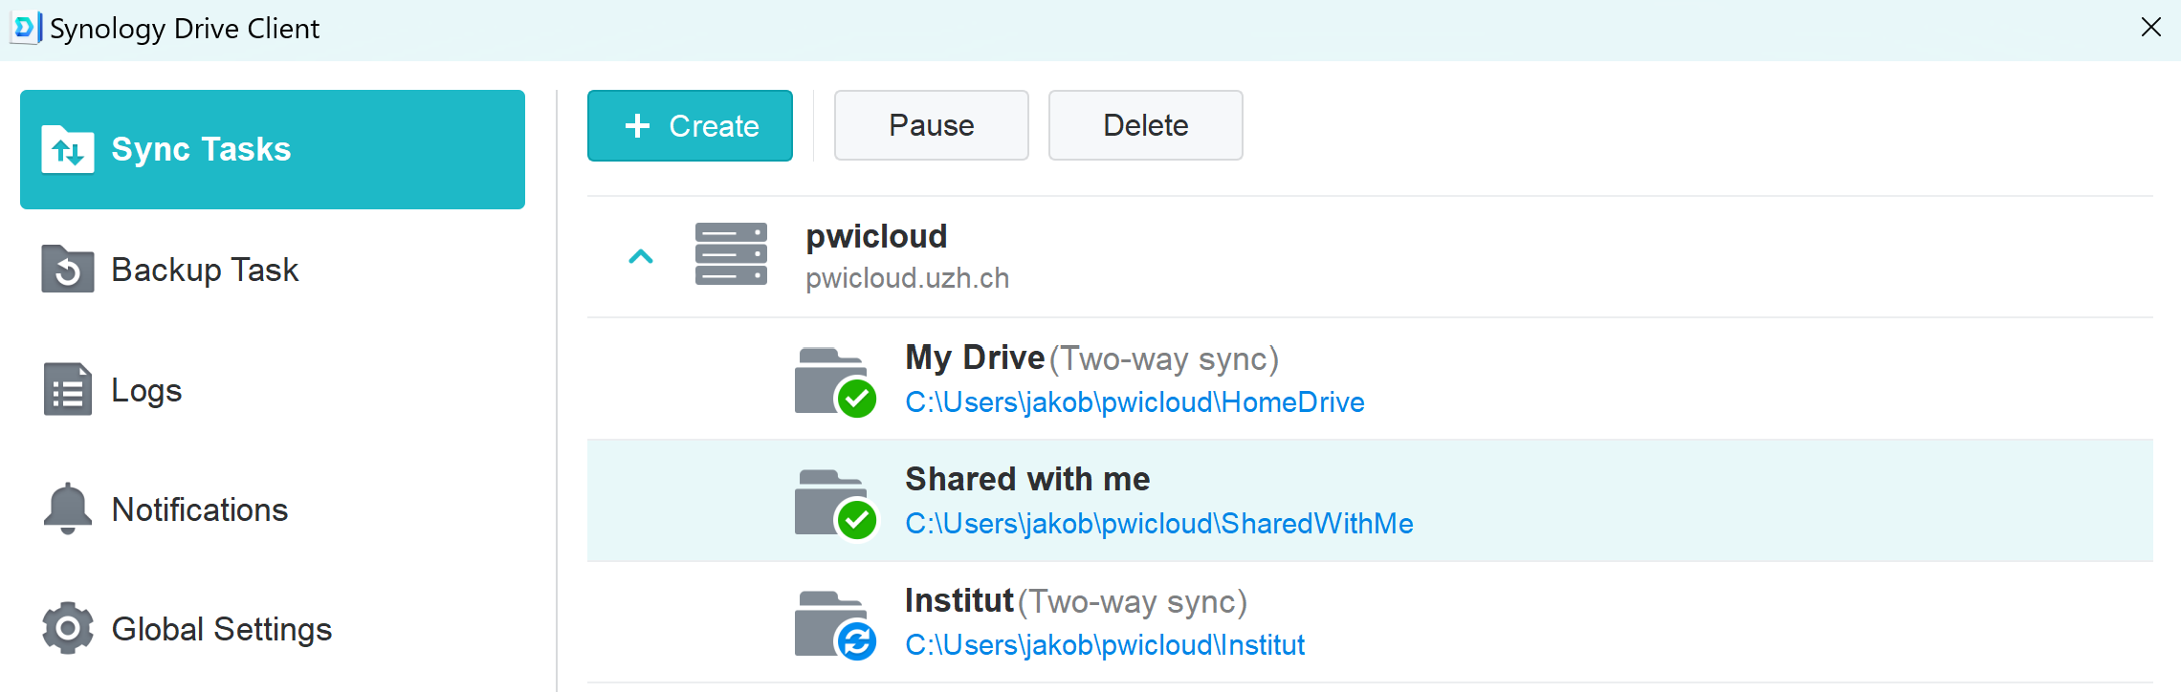Delete the selected sync task
The width and height of the screenshot is (2181, 693).
(1145, 126)
